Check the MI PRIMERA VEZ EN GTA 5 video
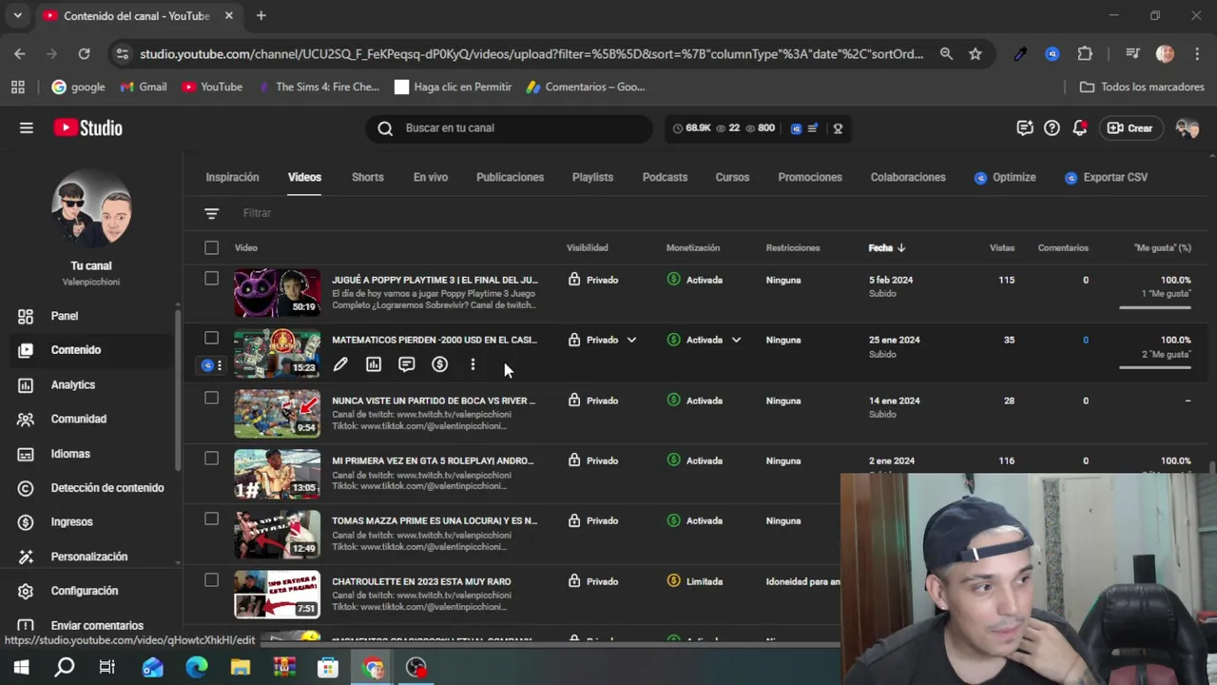1217x685 pixels. point(211,459)
